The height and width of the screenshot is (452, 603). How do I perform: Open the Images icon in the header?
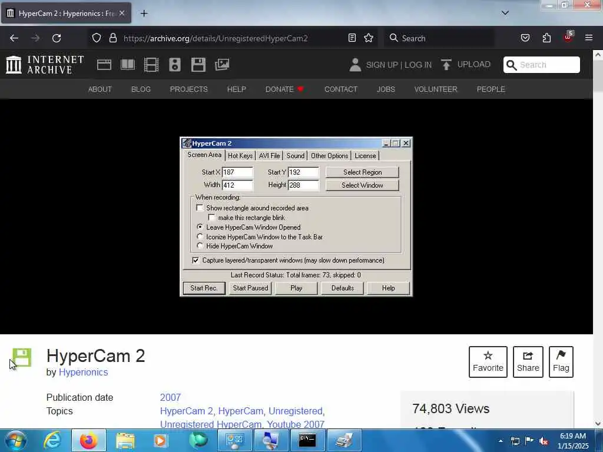pos(222,65)
